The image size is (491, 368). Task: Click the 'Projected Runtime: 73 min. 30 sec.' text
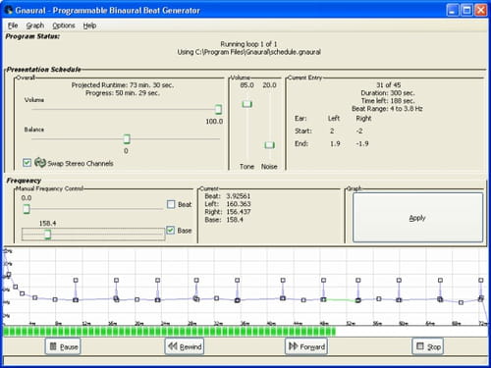[123, 85]
